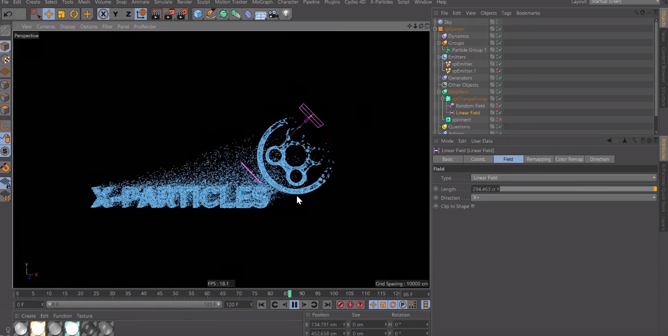Open the field Type dropdown
Viewport: 668px width, 336px height.
(564, 178)
